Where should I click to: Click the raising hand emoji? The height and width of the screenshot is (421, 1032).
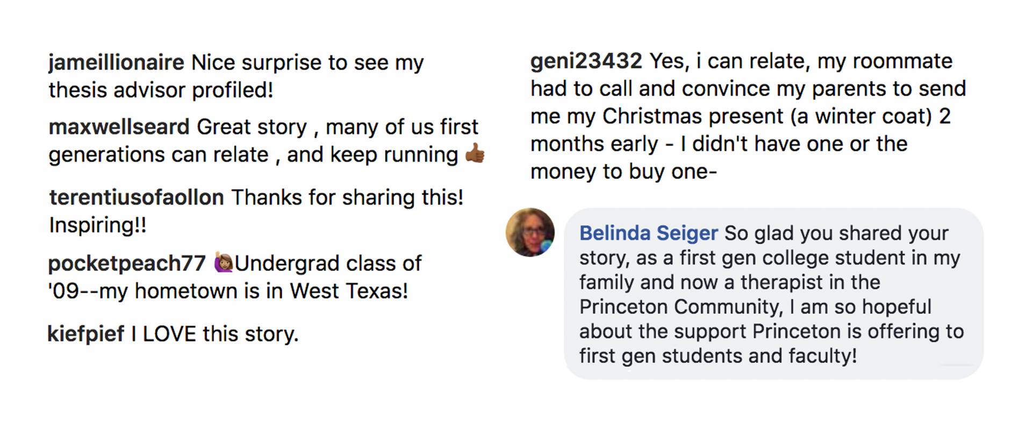223,262
